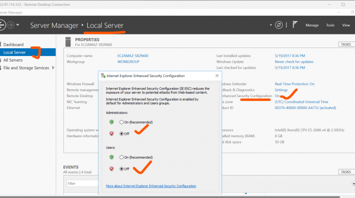Screen dimensions: 355x198
Task: Click UTC Coordinated Universal Time link
Action: 301,102
